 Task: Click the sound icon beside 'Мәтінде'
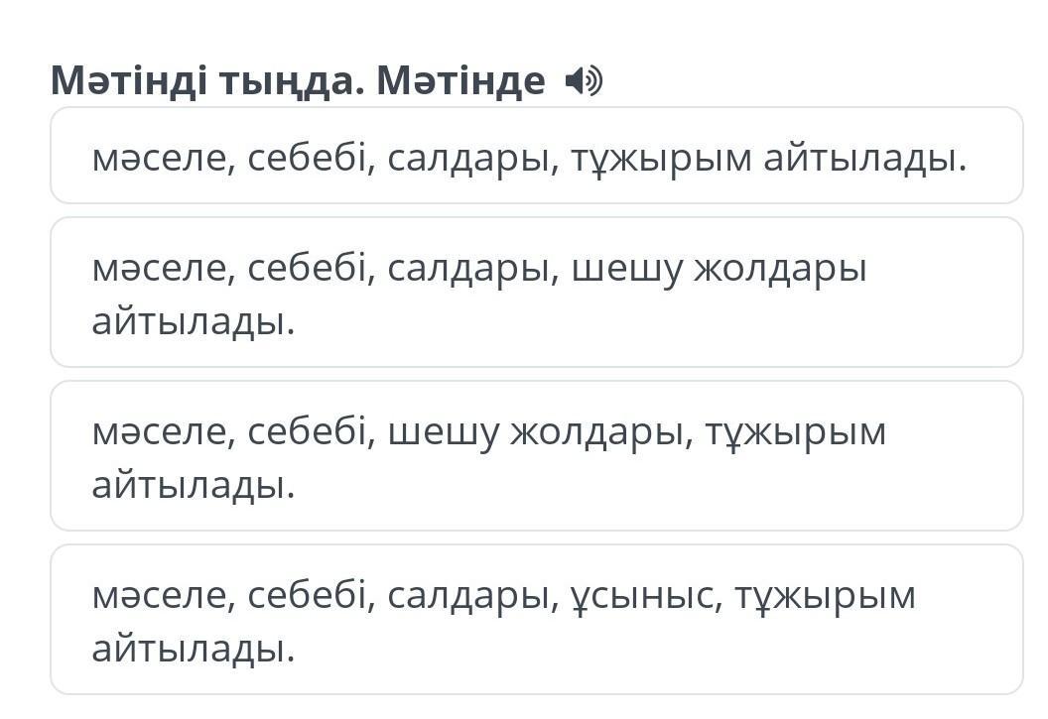coord(583,80)
